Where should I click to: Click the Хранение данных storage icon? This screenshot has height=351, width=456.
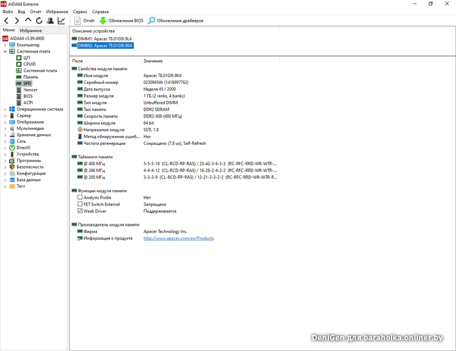[12, 135]
